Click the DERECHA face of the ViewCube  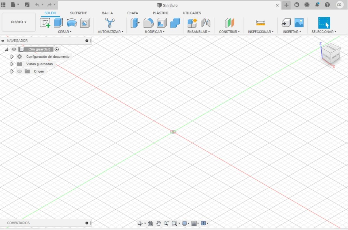point(335,55)
